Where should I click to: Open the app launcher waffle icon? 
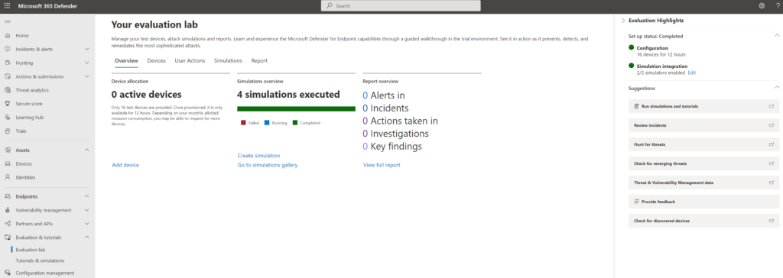7,6
